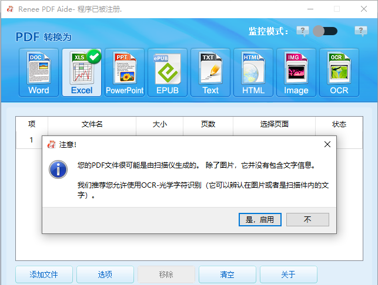378x285 pixels.
Task: Toggle the 监控模式 monitor mode switch
Action: point(325,31)
